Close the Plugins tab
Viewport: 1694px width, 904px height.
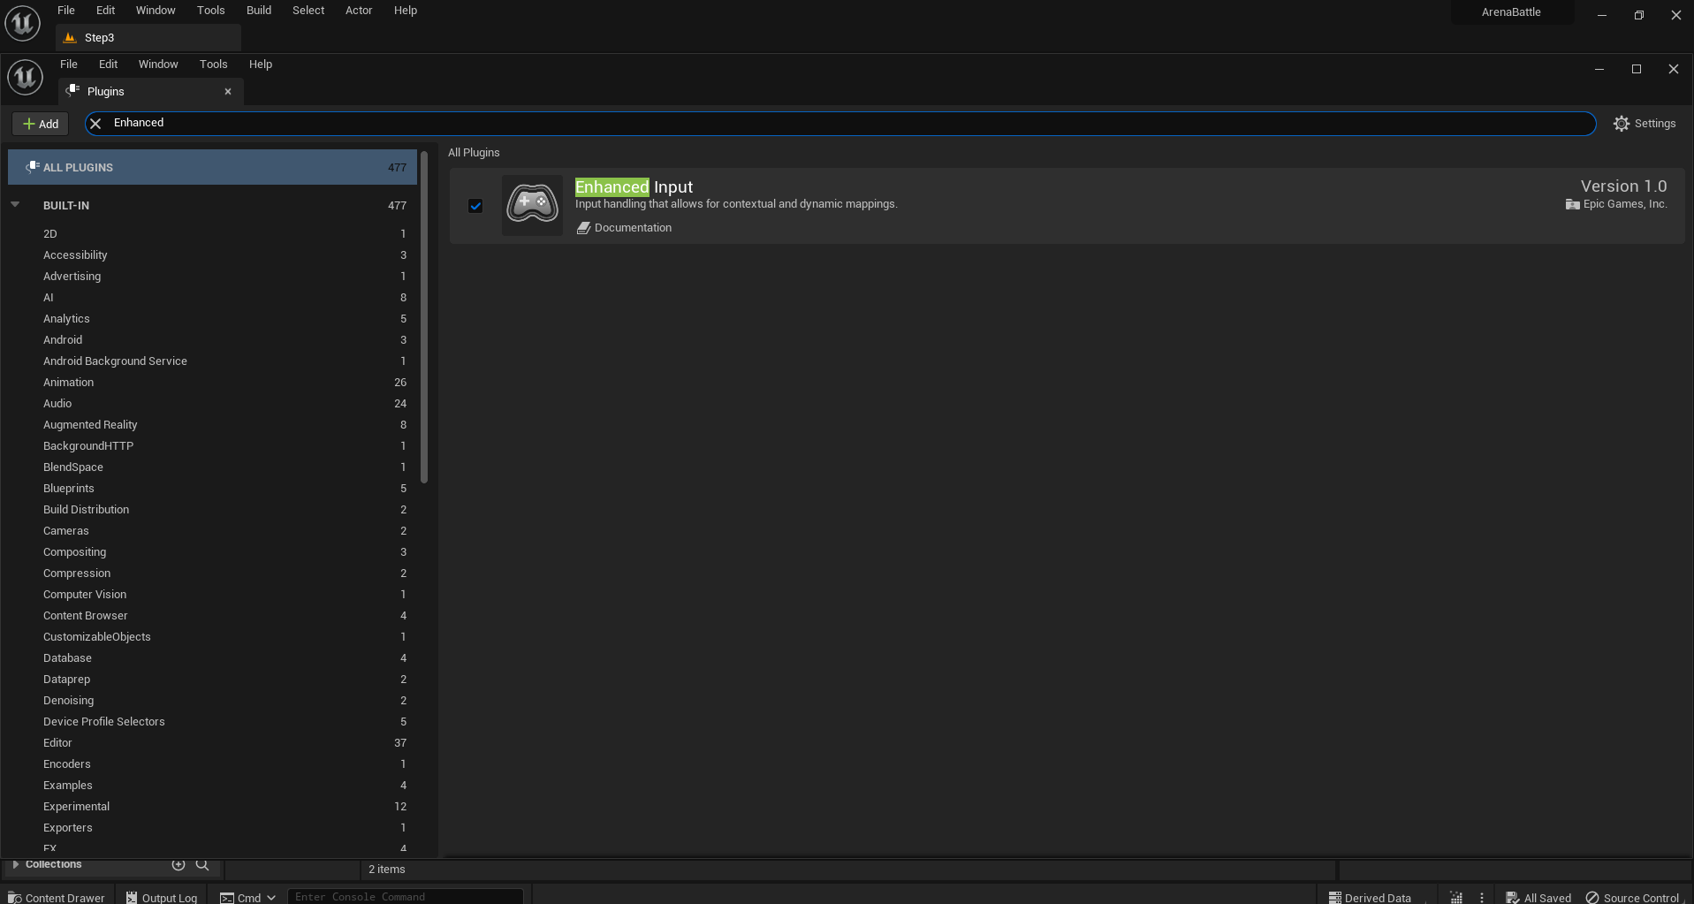[228, 91]
